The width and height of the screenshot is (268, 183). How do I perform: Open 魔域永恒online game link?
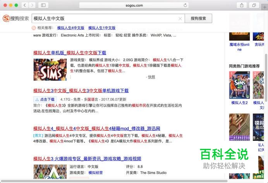pos(239,47)
